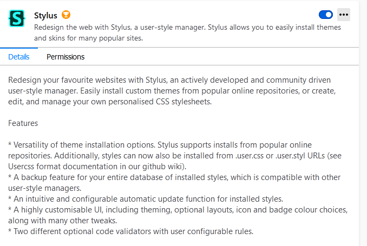The image size is (367, 246).
Task: Click the 'highly customisable UI' bullet
Action: 178,210
